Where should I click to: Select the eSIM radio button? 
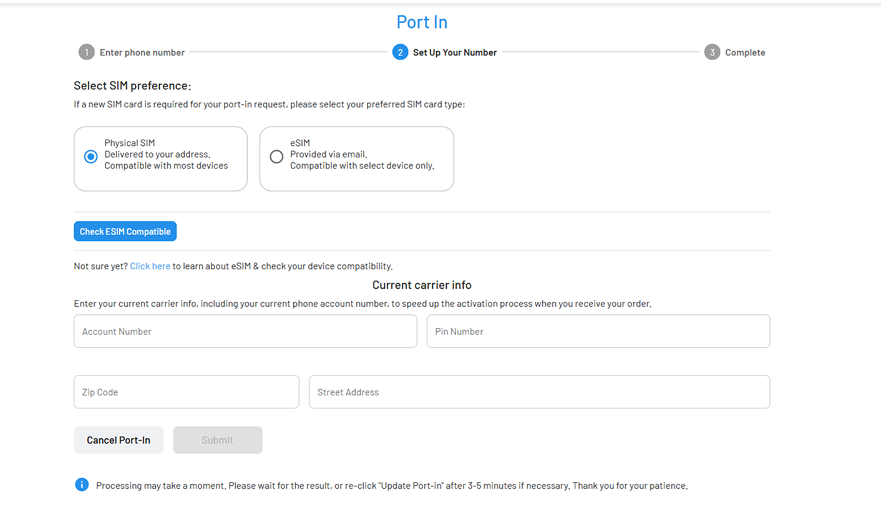tap(277, 157)
